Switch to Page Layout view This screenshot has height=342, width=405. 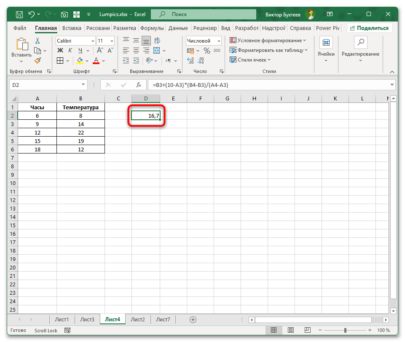click(x=291, y=330)
